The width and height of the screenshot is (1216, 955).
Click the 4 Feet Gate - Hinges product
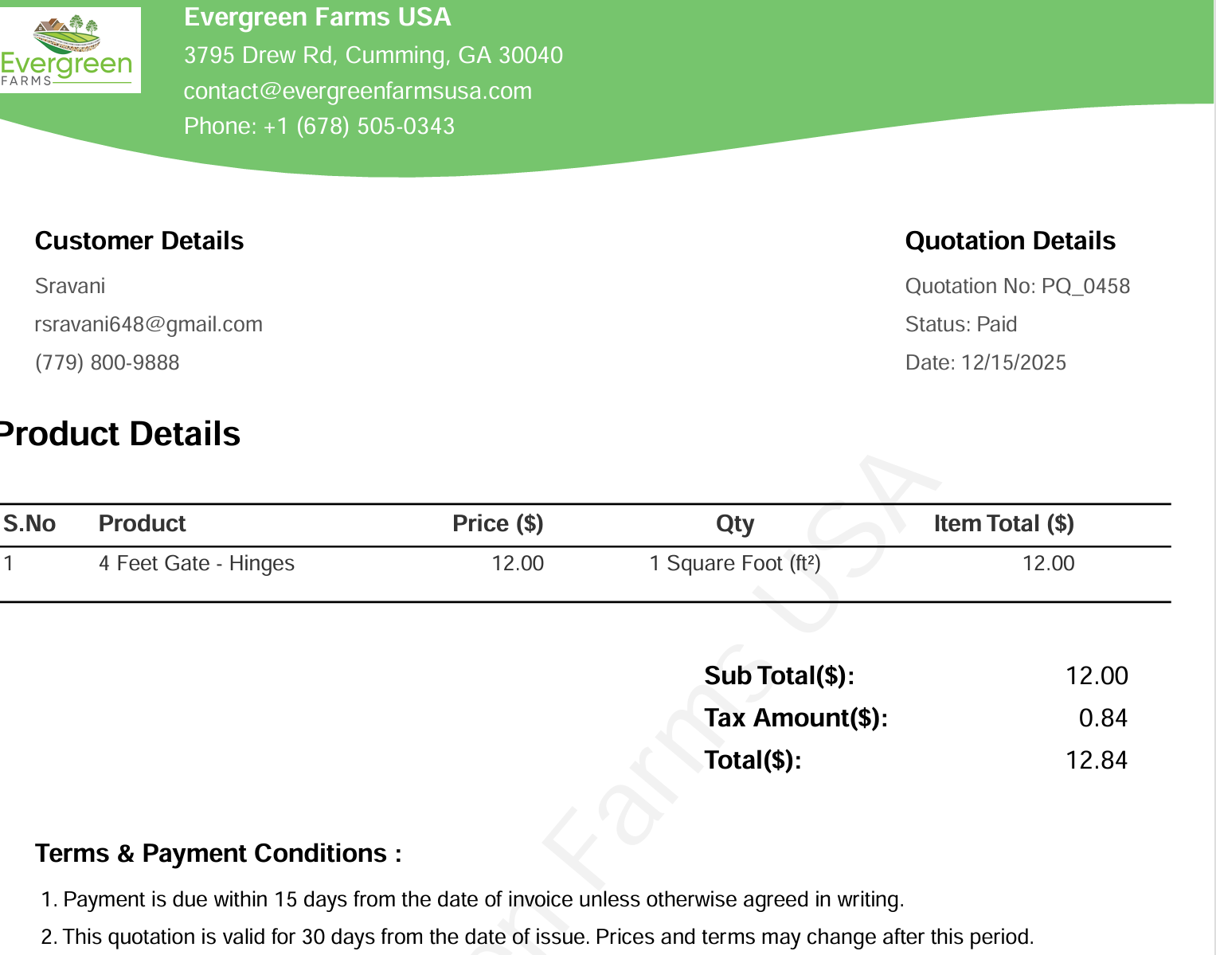point(197,563)
